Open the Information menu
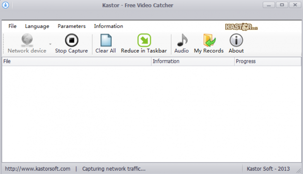Viewport: 303px width, 174px height. 108,26
